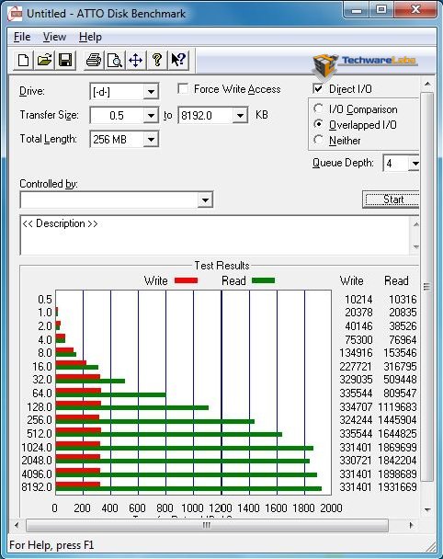Click inside the Description text box
This screenshot has width=443, height=559.
click(x=214, y=235)
